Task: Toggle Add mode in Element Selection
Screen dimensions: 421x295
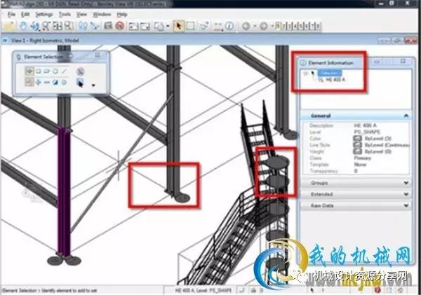Action: pos(38,83)
